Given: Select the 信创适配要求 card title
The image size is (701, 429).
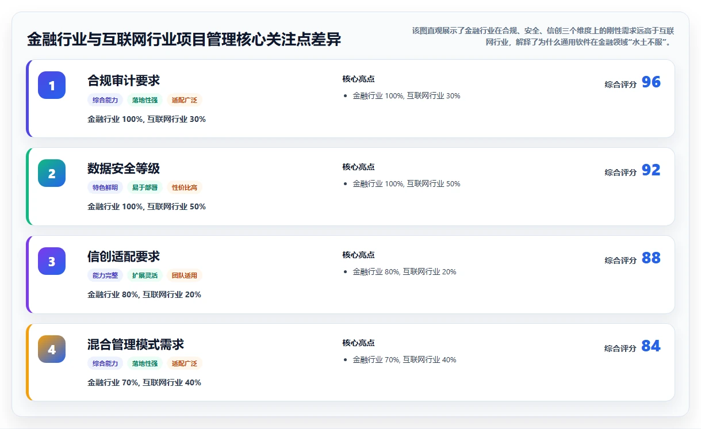Looking at the screenshot, I should [x=124, y=256].
